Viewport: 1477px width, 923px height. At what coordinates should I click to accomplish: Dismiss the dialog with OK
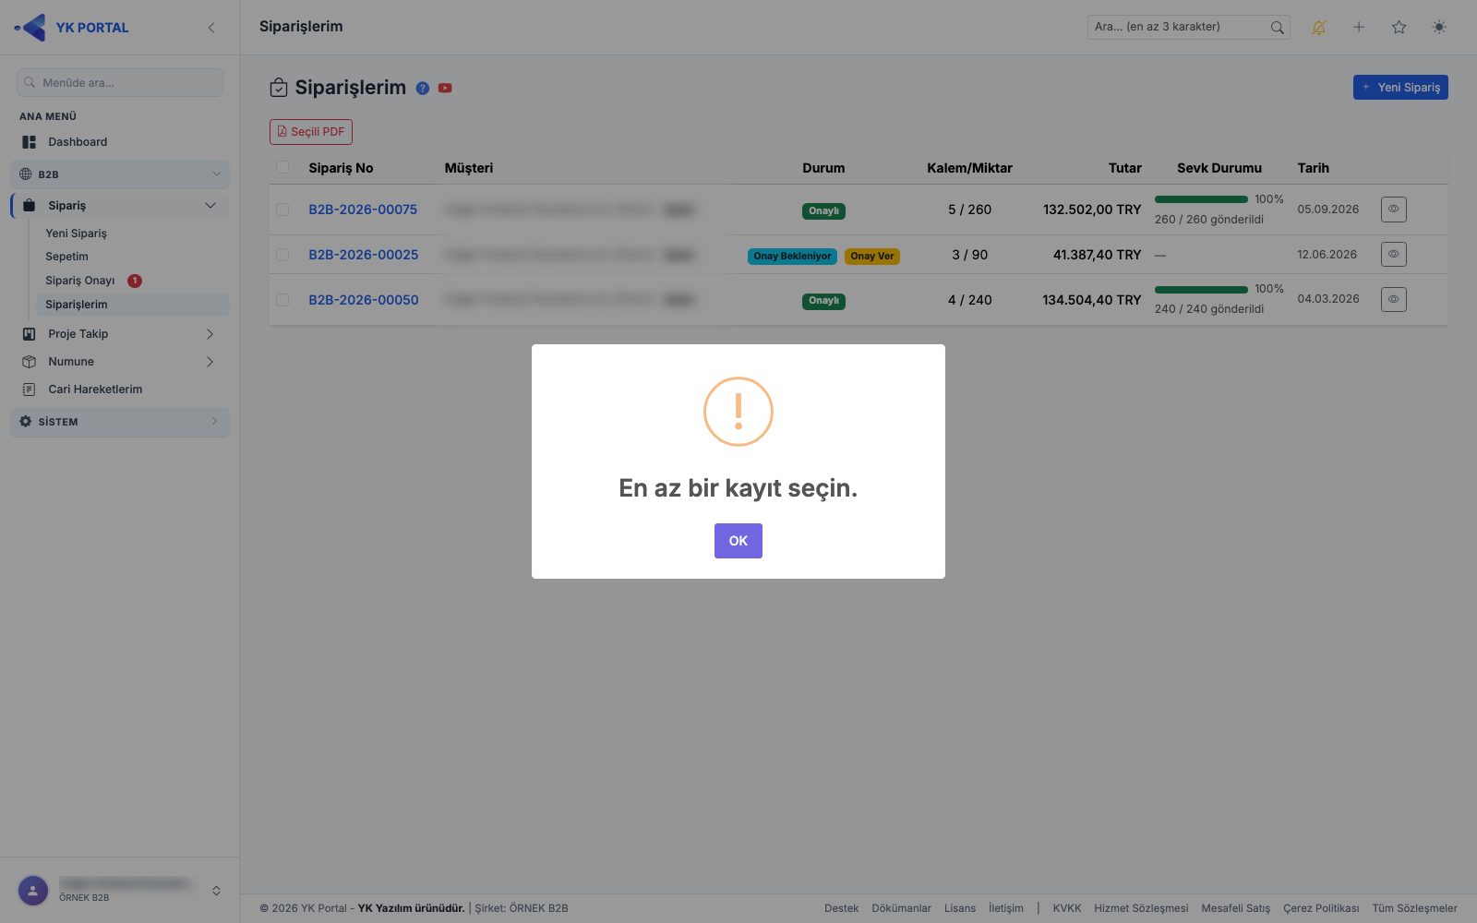(738, 541)
